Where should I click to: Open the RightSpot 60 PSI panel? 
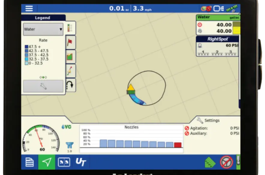[218, 46]
